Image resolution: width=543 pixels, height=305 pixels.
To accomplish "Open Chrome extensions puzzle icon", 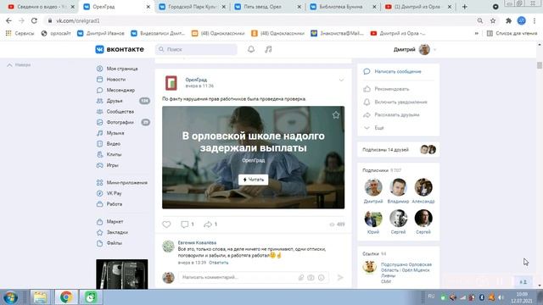I will pos(508,20).
